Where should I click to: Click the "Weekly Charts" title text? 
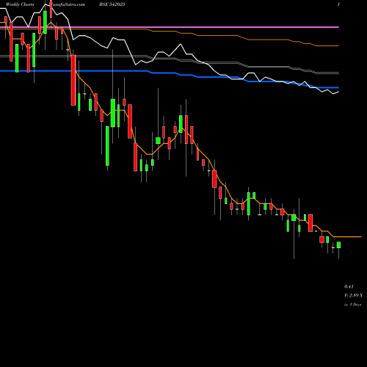click(x=20, y=4)
